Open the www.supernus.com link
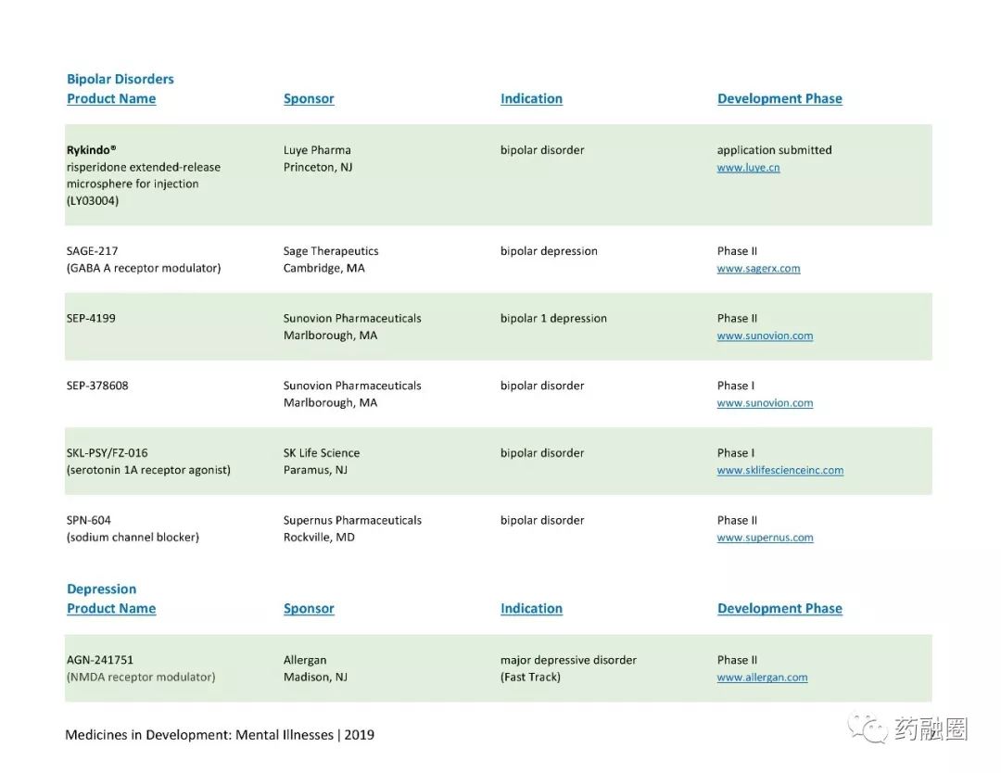This screenshot has width=1001, height=773. [765, 538]
